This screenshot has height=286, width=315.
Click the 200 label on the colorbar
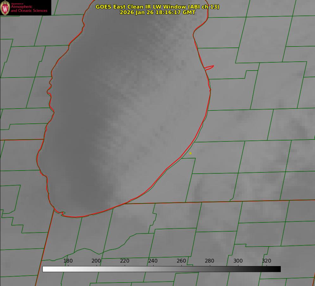click(96, 261)
